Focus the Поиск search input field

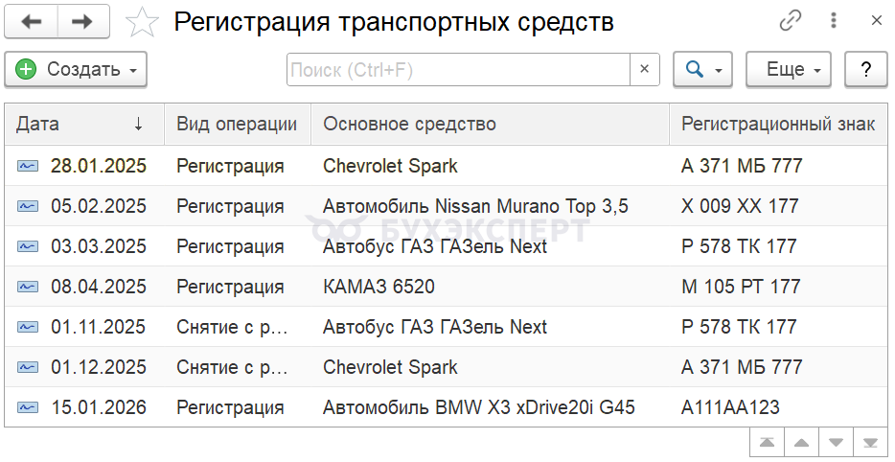tap(458, 69)
